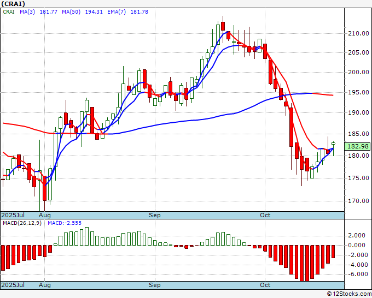The height and width of the screenshot is (298, 372).
Task: Click the 200.00 price axis label
Action: [x=358, y=72]
